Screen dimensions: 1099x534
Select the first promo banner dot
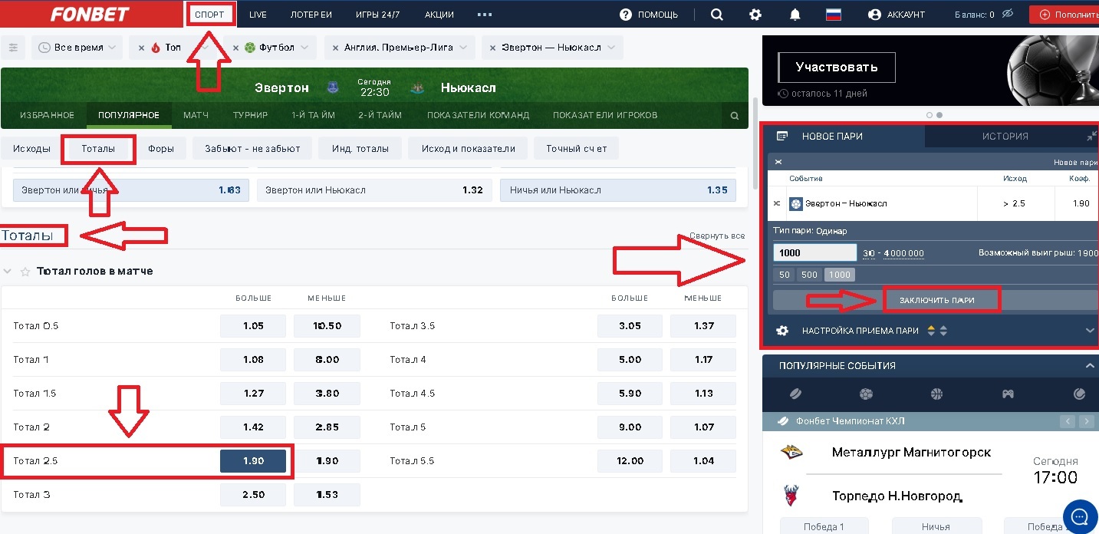[930, 115]
